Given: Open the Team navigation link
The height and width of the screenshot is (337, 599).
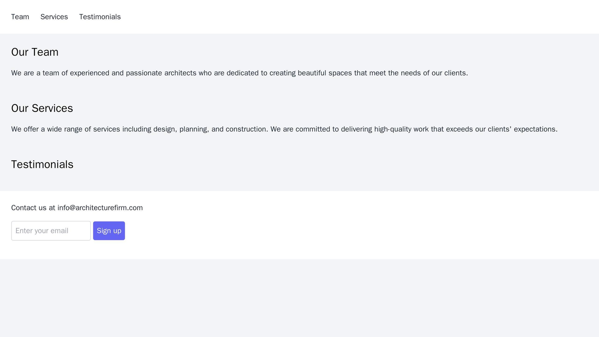Looking at the screenshot, I should [20, 17].
